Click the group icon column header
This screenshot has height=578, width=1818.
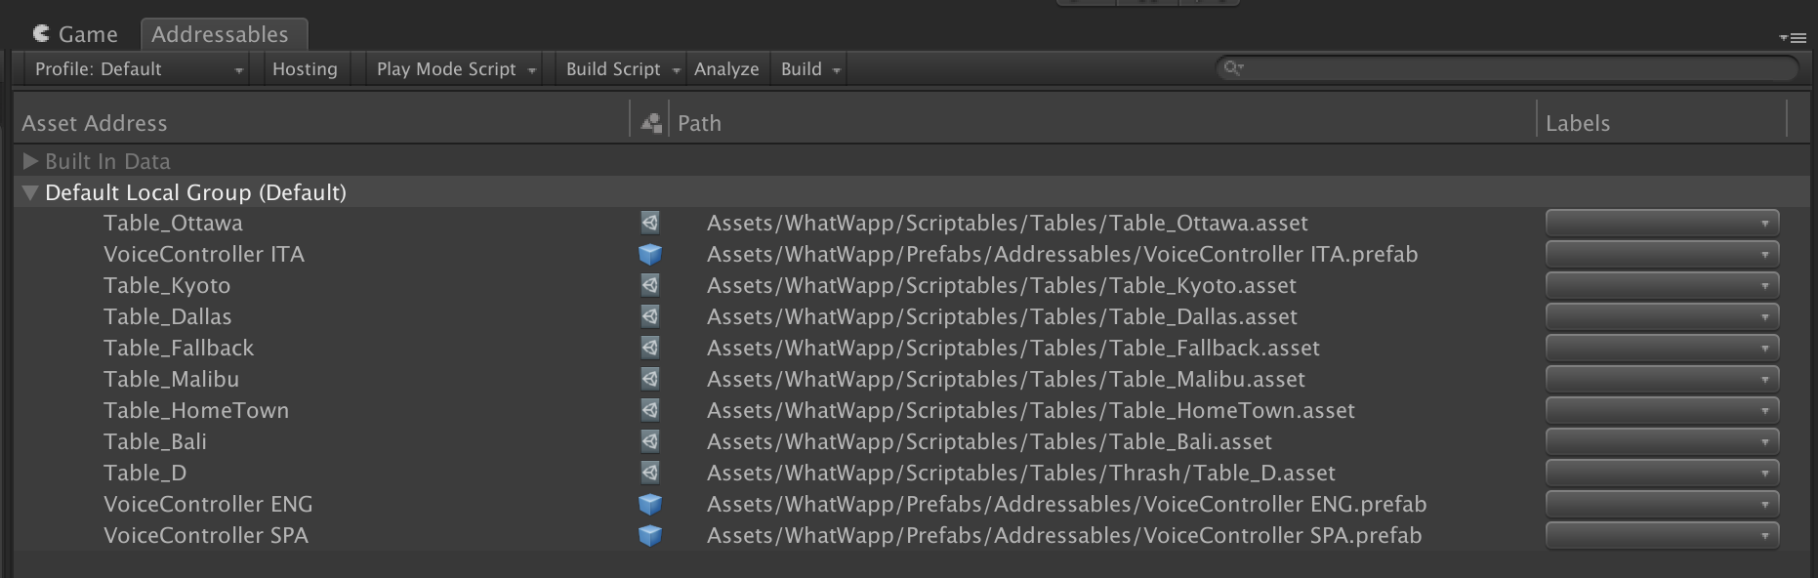tap(650, 123)
